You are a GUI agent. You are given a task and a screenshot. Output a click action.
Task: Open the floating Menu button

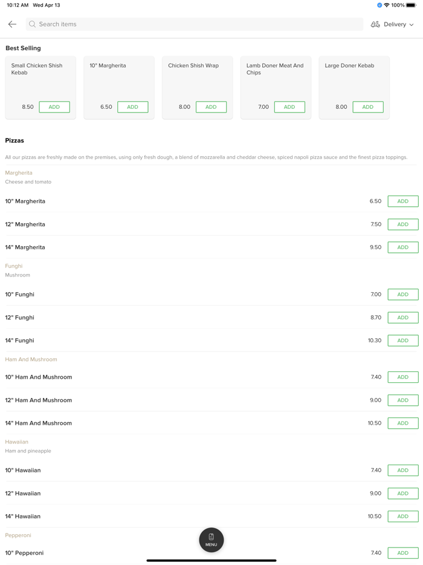[x=211, y=540]
